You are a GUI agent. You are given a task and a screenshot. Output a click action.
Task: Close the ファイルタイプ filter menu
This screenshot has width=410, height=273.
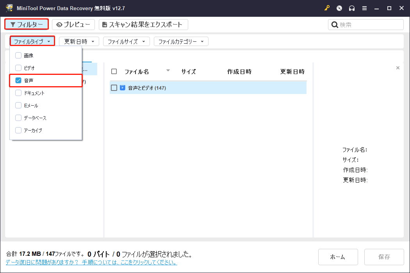pyautogui.click(x=32, y=41)
